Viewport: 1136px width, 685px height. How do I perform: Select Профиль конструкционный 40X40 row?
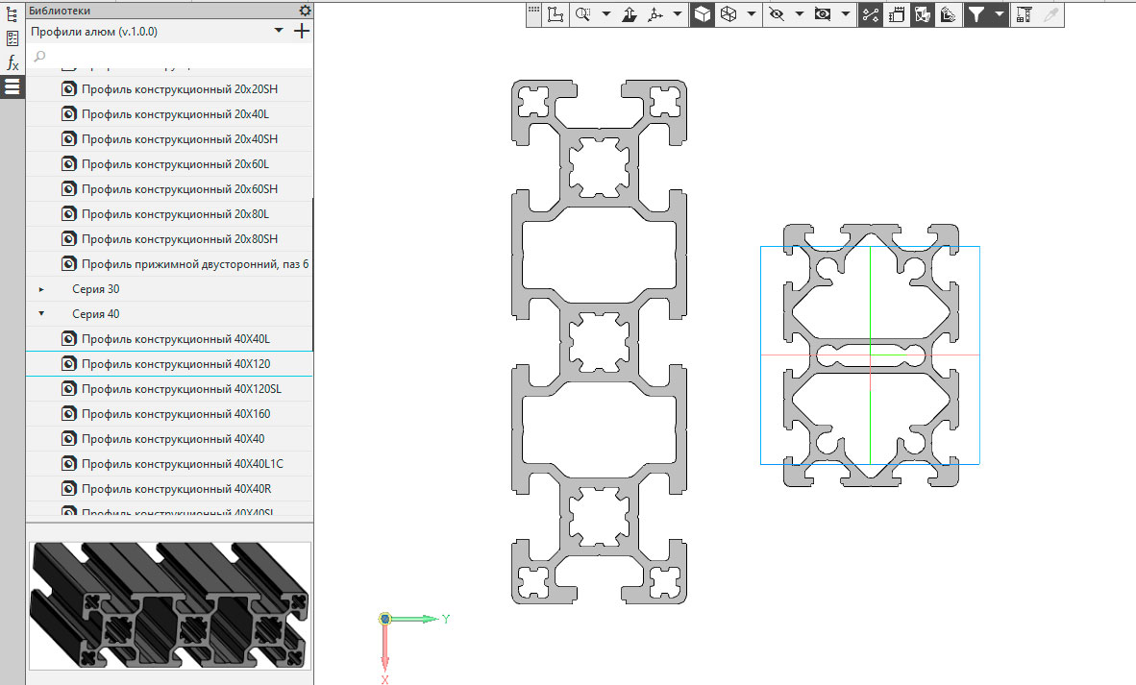[169, 439]
